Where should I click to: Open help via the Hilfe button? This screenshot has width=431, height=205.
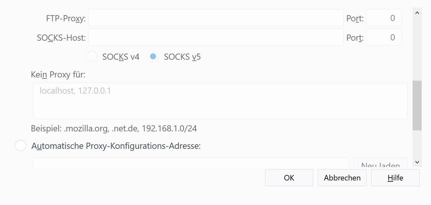[x=395, y=178]
